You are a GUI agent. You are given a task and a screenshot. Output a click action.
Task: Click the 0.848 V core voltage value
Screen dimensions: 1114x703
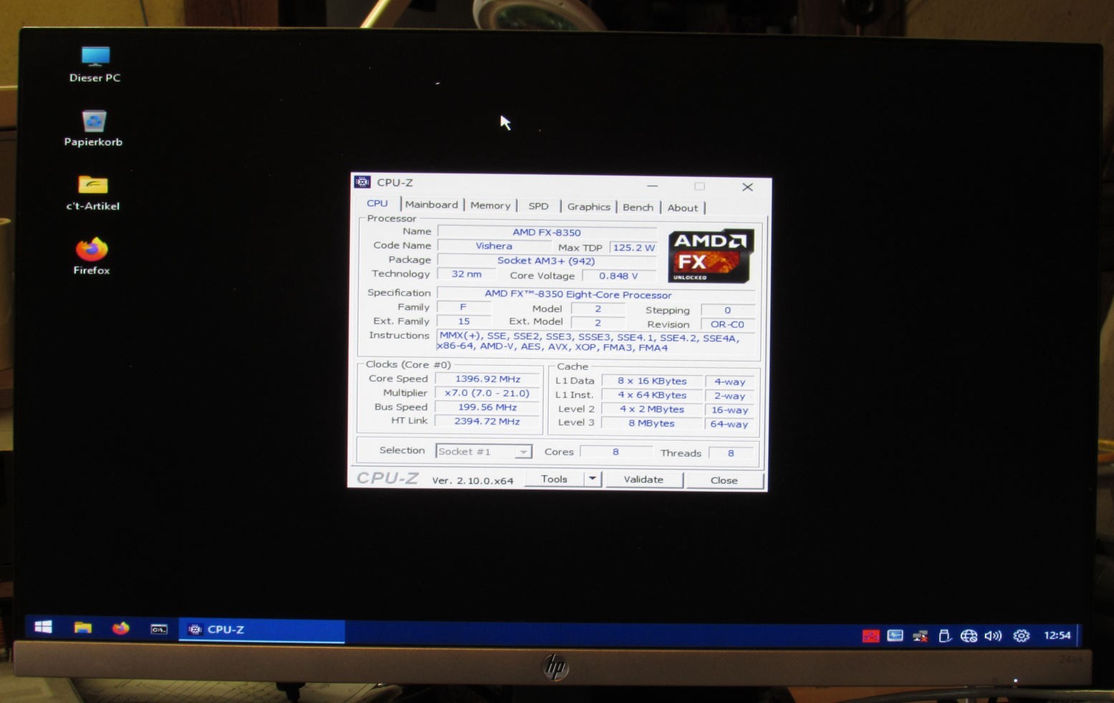619,276
